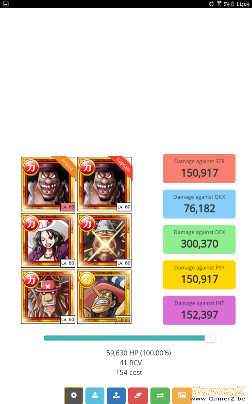Click the HP percentage slider handle
The height and width of the screenshot is (404, 252).
[210, 338]
